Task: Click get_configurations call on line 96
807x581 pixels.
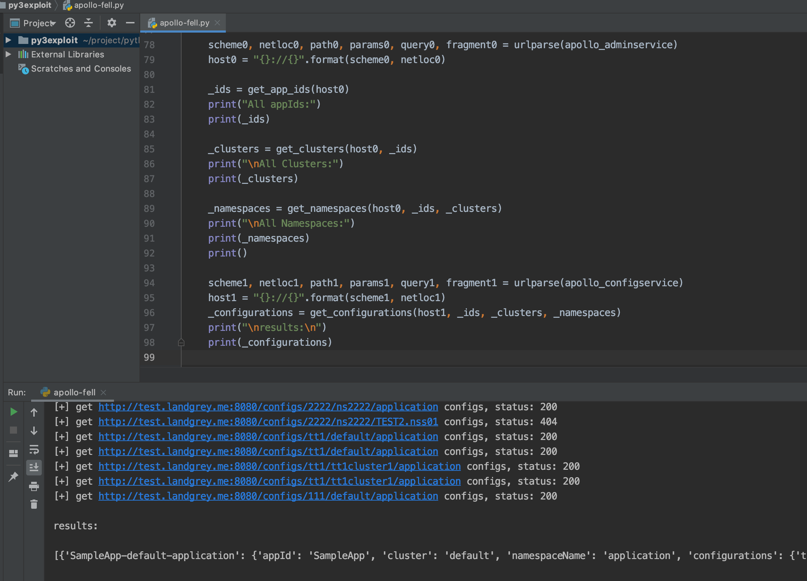Action: pyautogui.click(x=465, y=313)
